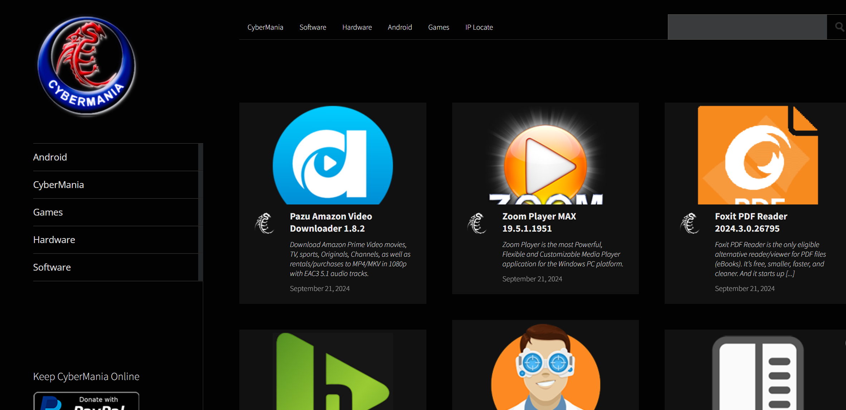Click the author avatar beside Foxit PDF Reader
The width and height of the screenshot is (846, 410).
click(689, 223)
